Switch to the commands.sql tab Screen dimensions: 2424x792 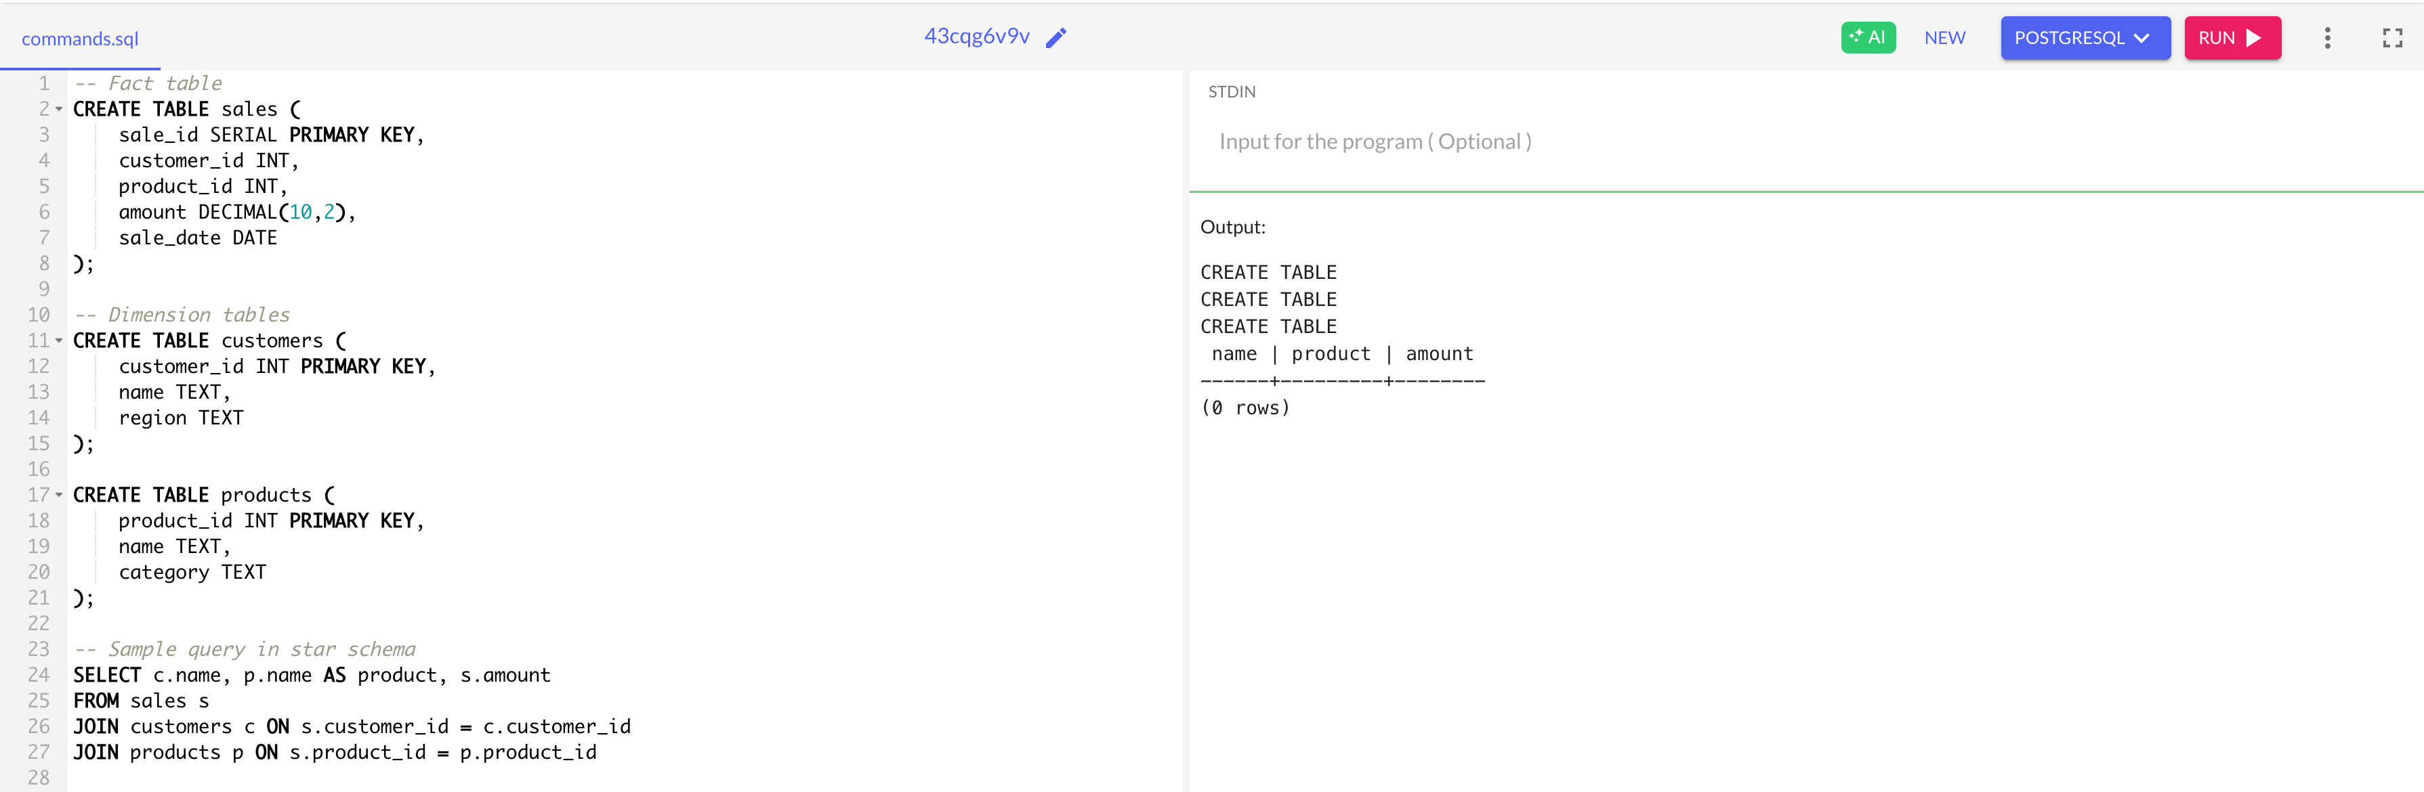click(80, 39)
